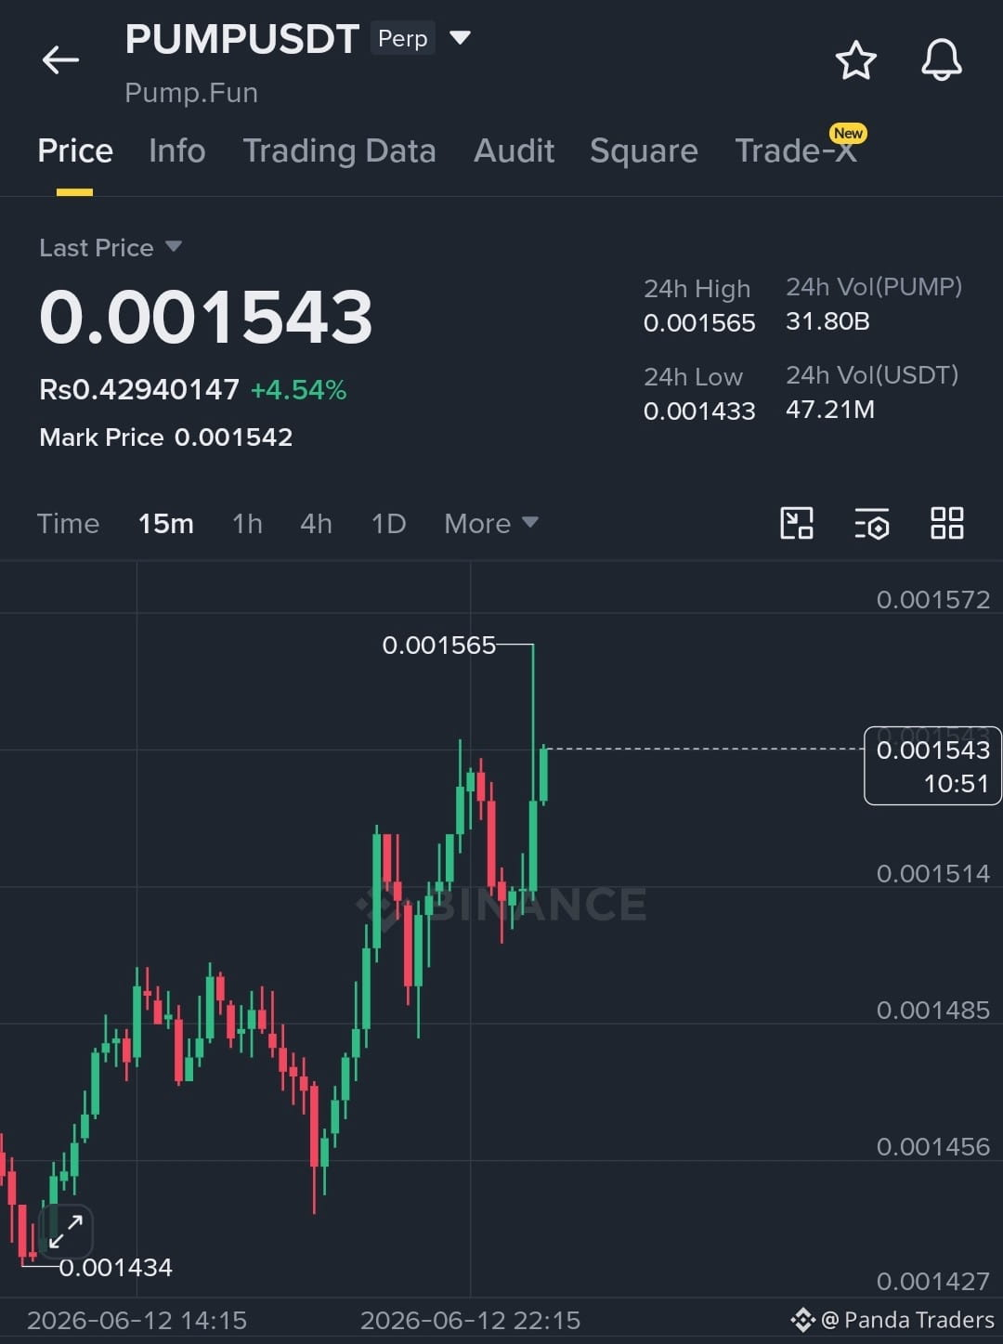1003x1344 pixels.
Task: Select the 4h chart interval
Action: (x=316, y=523)
